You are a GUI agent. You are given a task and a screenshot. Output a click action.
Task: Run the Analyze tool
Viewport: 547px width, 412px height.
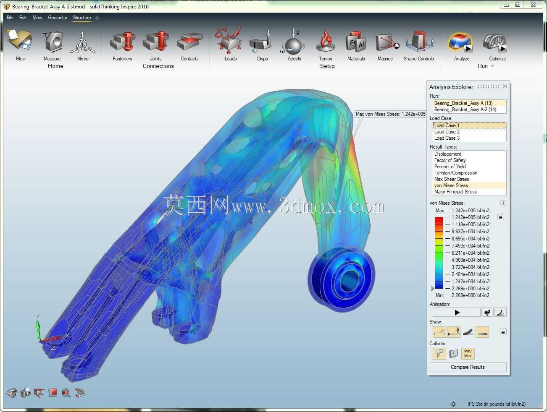[x=460, y=42]
